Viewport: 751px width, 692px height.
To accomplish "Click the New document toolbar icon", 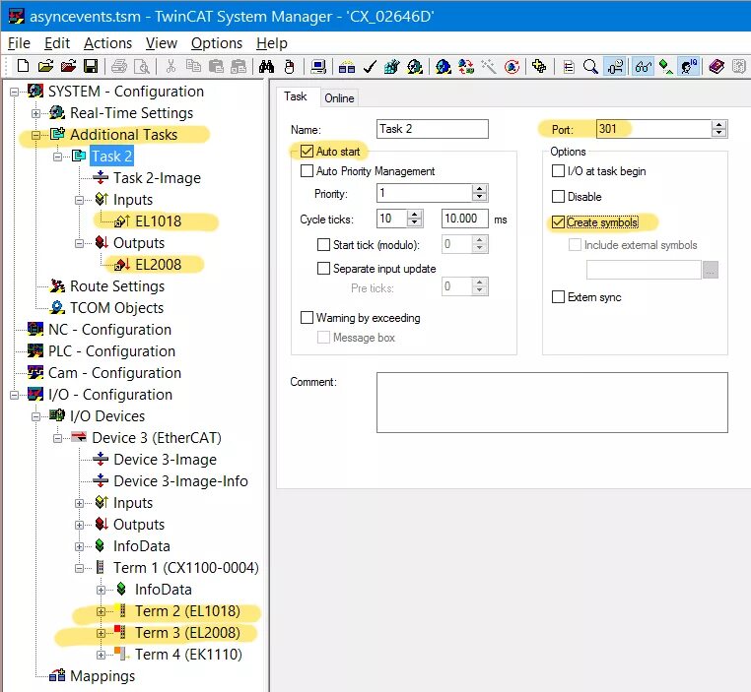I will tap(23, 66).
